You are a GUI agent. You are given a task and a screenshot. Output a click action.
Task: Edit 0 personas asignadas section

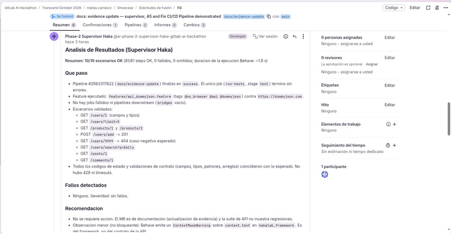click(390, 37)
